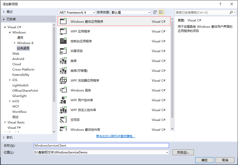Select WCF category in the tree

16,107
